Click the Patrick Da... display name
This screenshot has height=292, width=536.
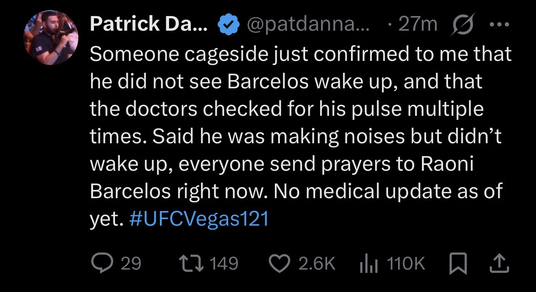tap(149, 24)
